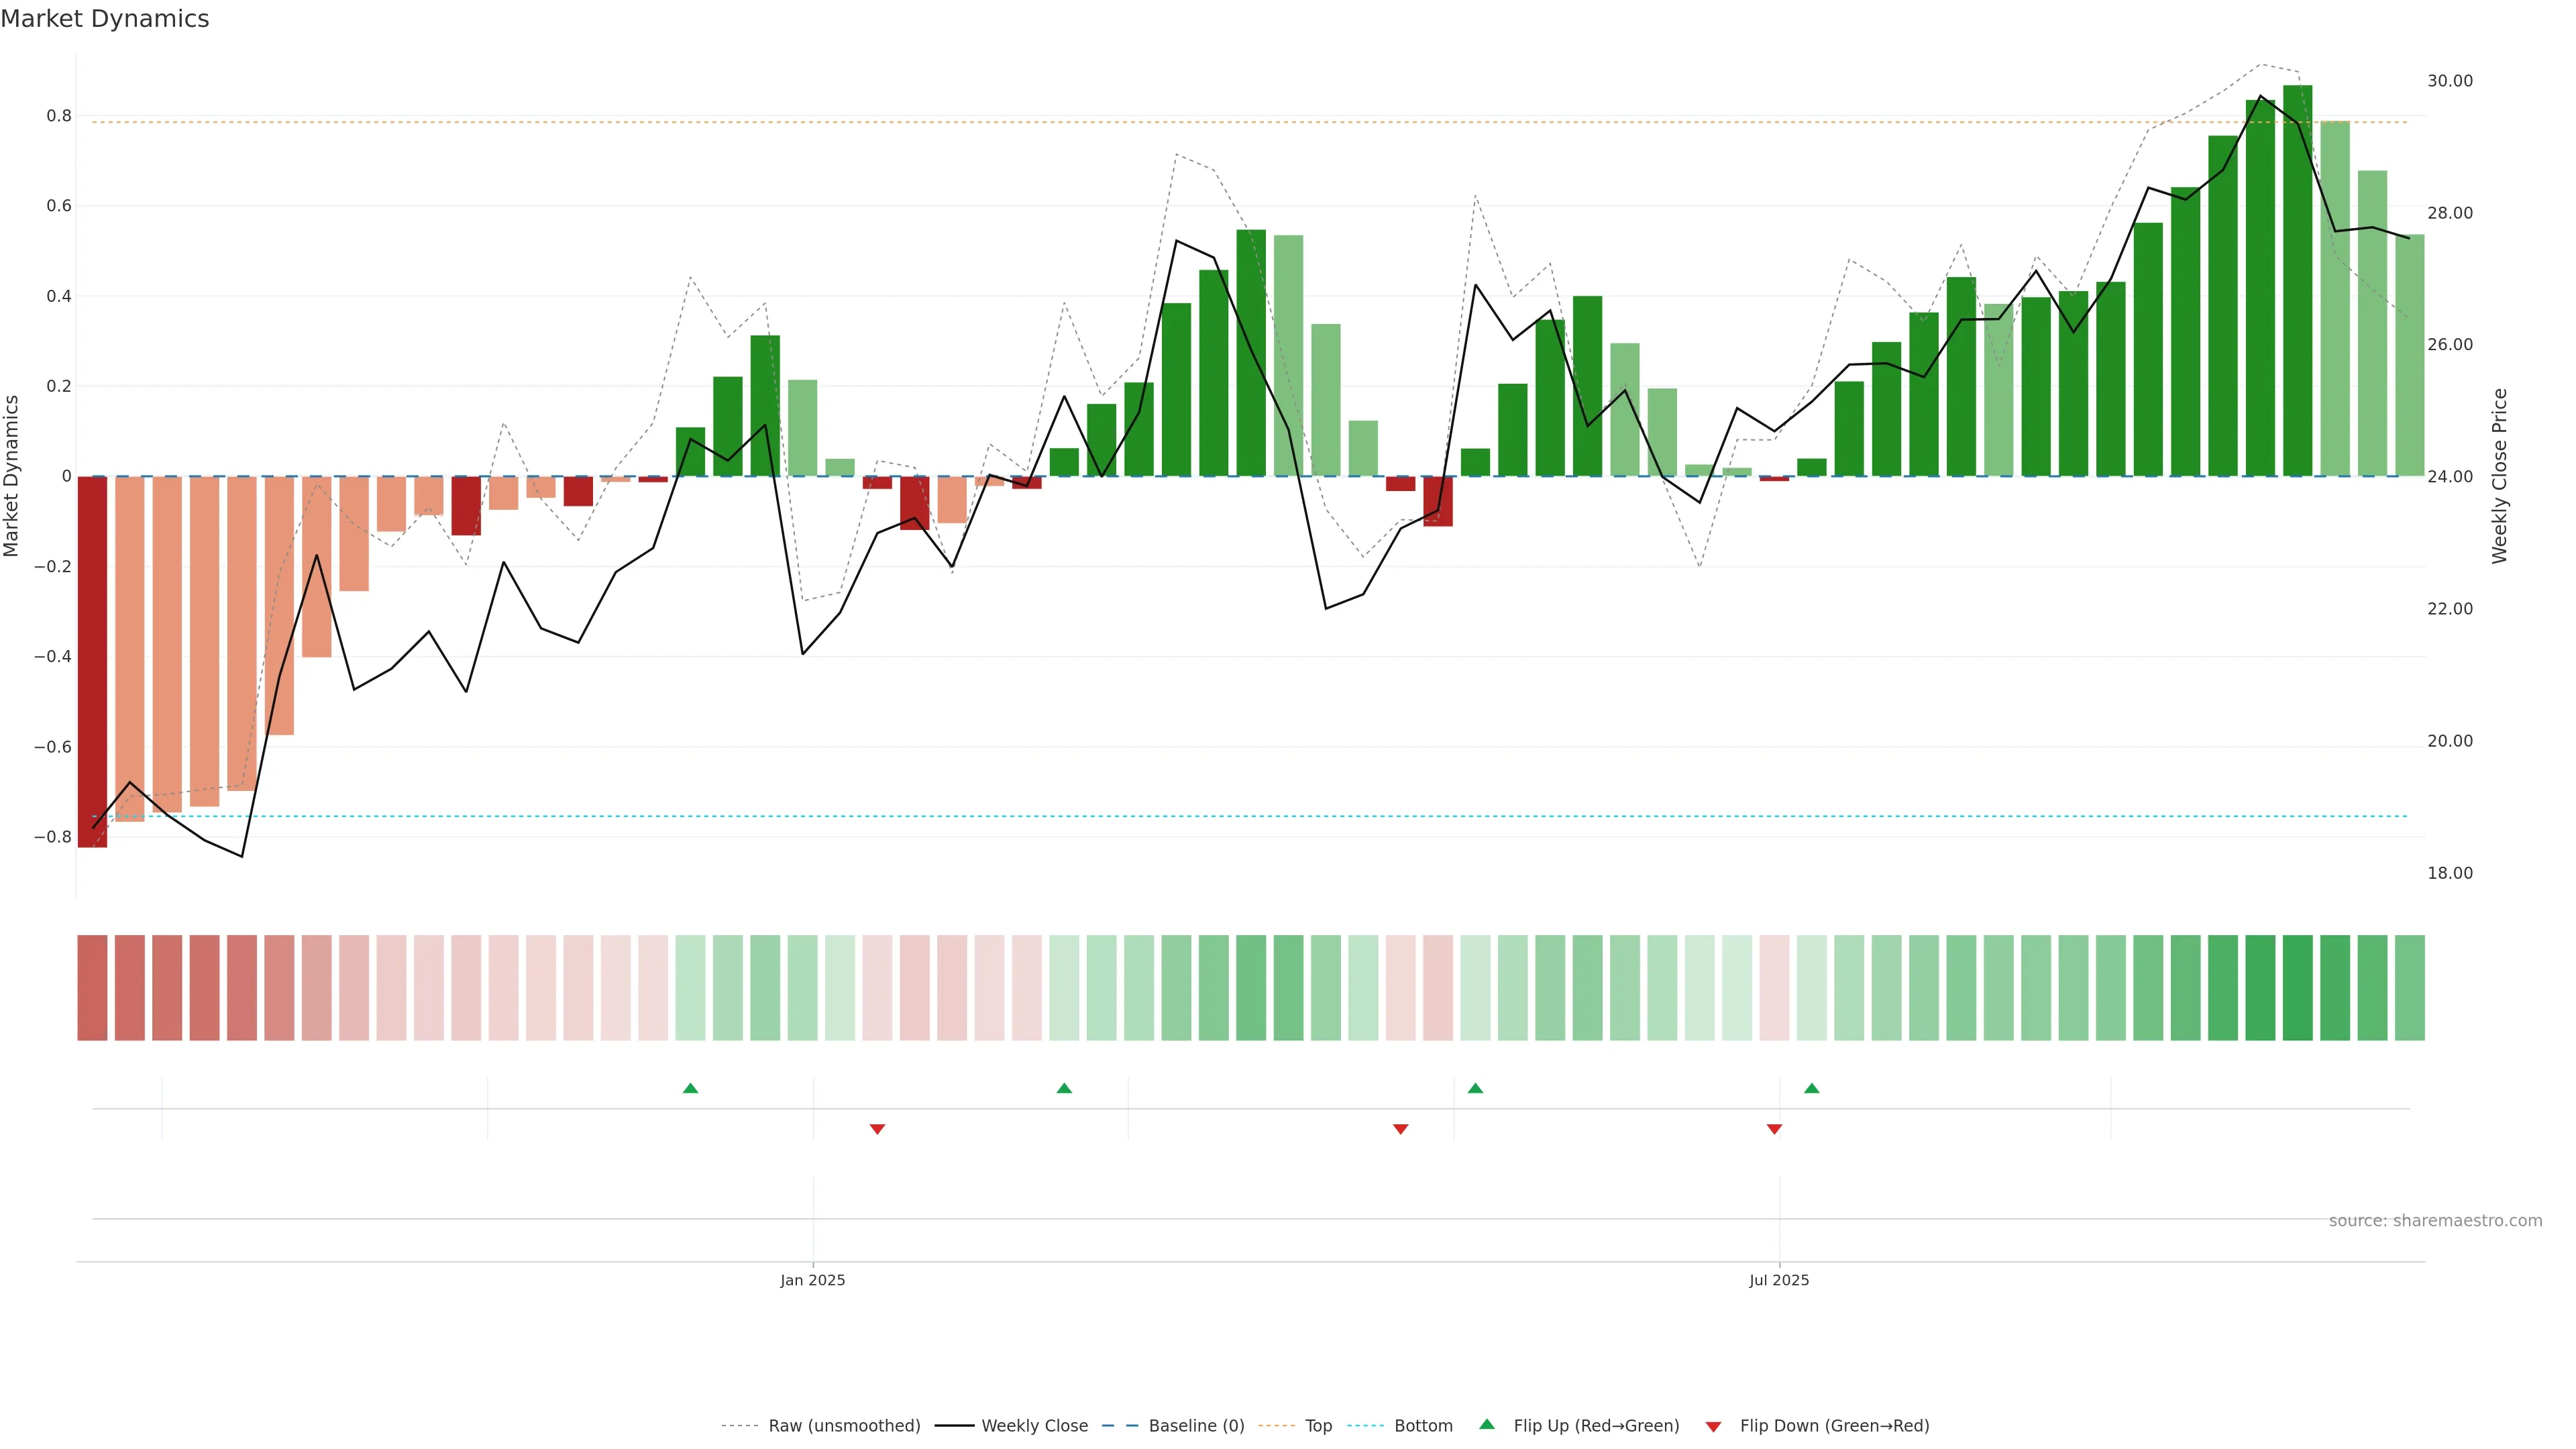The height and width of the screenshot is (1449, 2576).
Task: Click the first dark red heatmap cell
Action: [x=92, y=987]
